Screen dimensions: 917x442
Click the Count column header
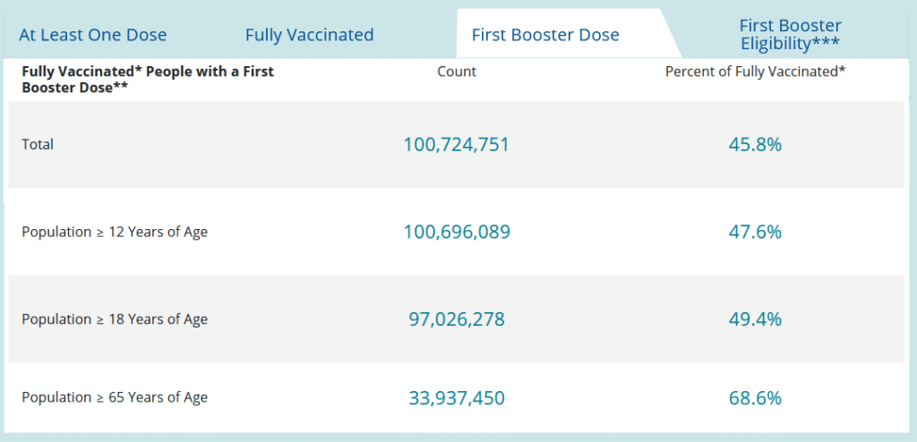(457, 72)
